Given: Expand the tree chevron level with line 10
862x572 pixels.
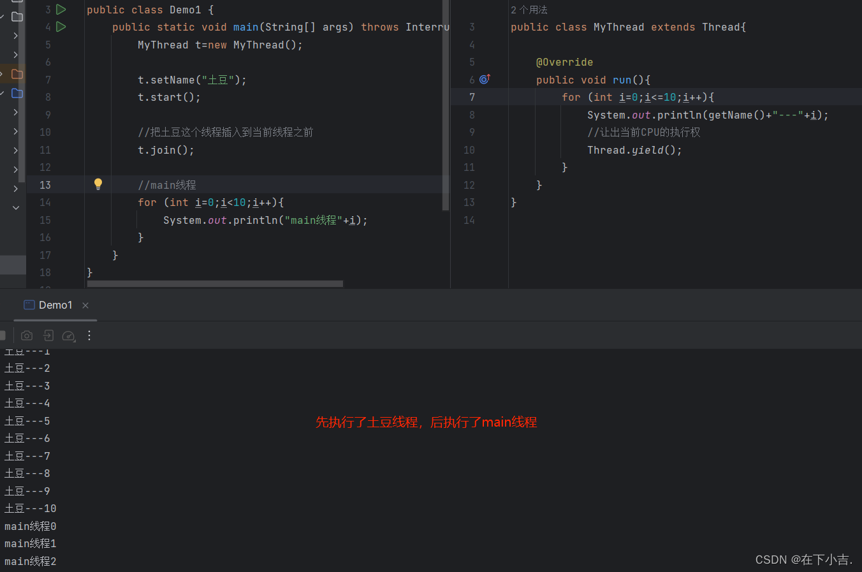Looking at the screenshot, I should point(16,131).
